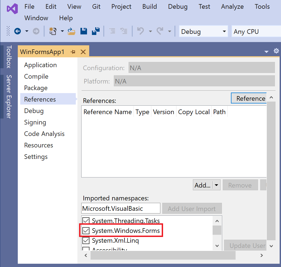Open the Any CPU platform dropdown
The image size is (281, 267).
(x=256, y=31)
